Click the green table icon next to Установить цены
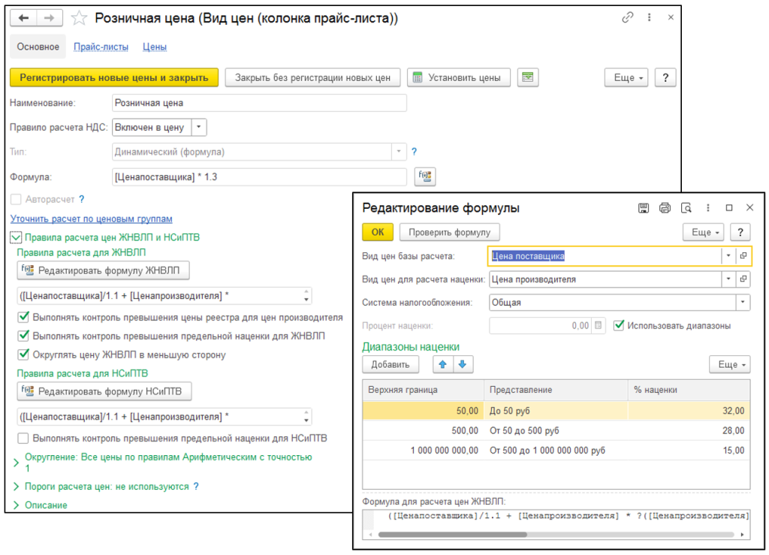This screenshot has width=769, height=555. (529, 77)
